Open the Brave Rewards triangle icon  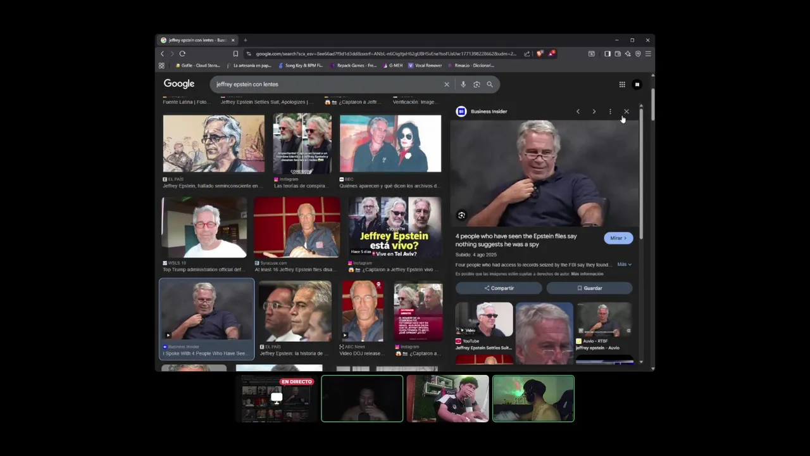click(x=551, y=54)
